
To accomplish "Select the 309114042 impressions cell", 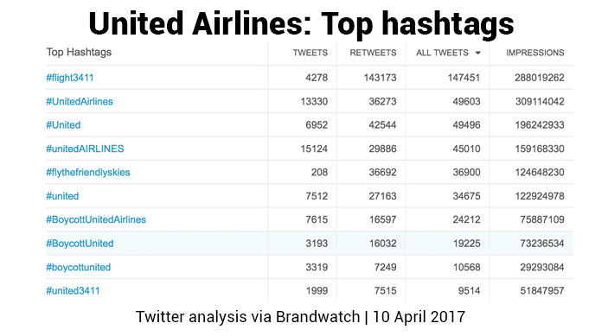I will 540,101.
